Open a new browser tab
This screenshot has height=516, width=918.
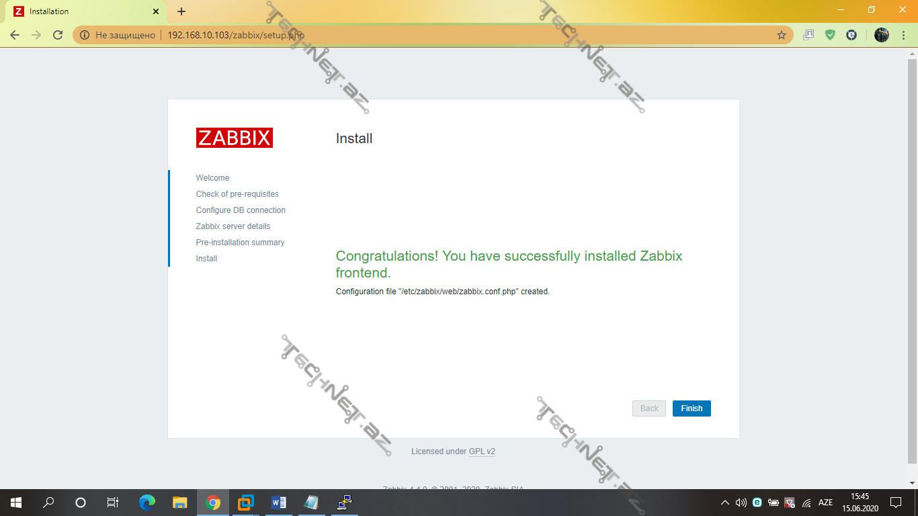(x=181, y=11)
